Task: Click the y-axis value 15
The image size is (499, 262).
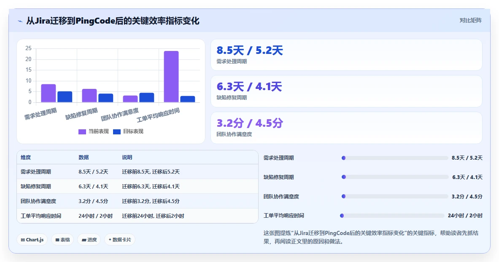Action: pos(28,70)
